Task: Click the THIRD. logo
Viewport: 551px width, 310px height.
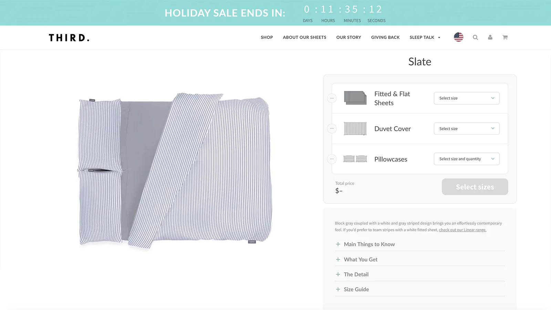Action: pyautogui.click(x=69, y=38)
